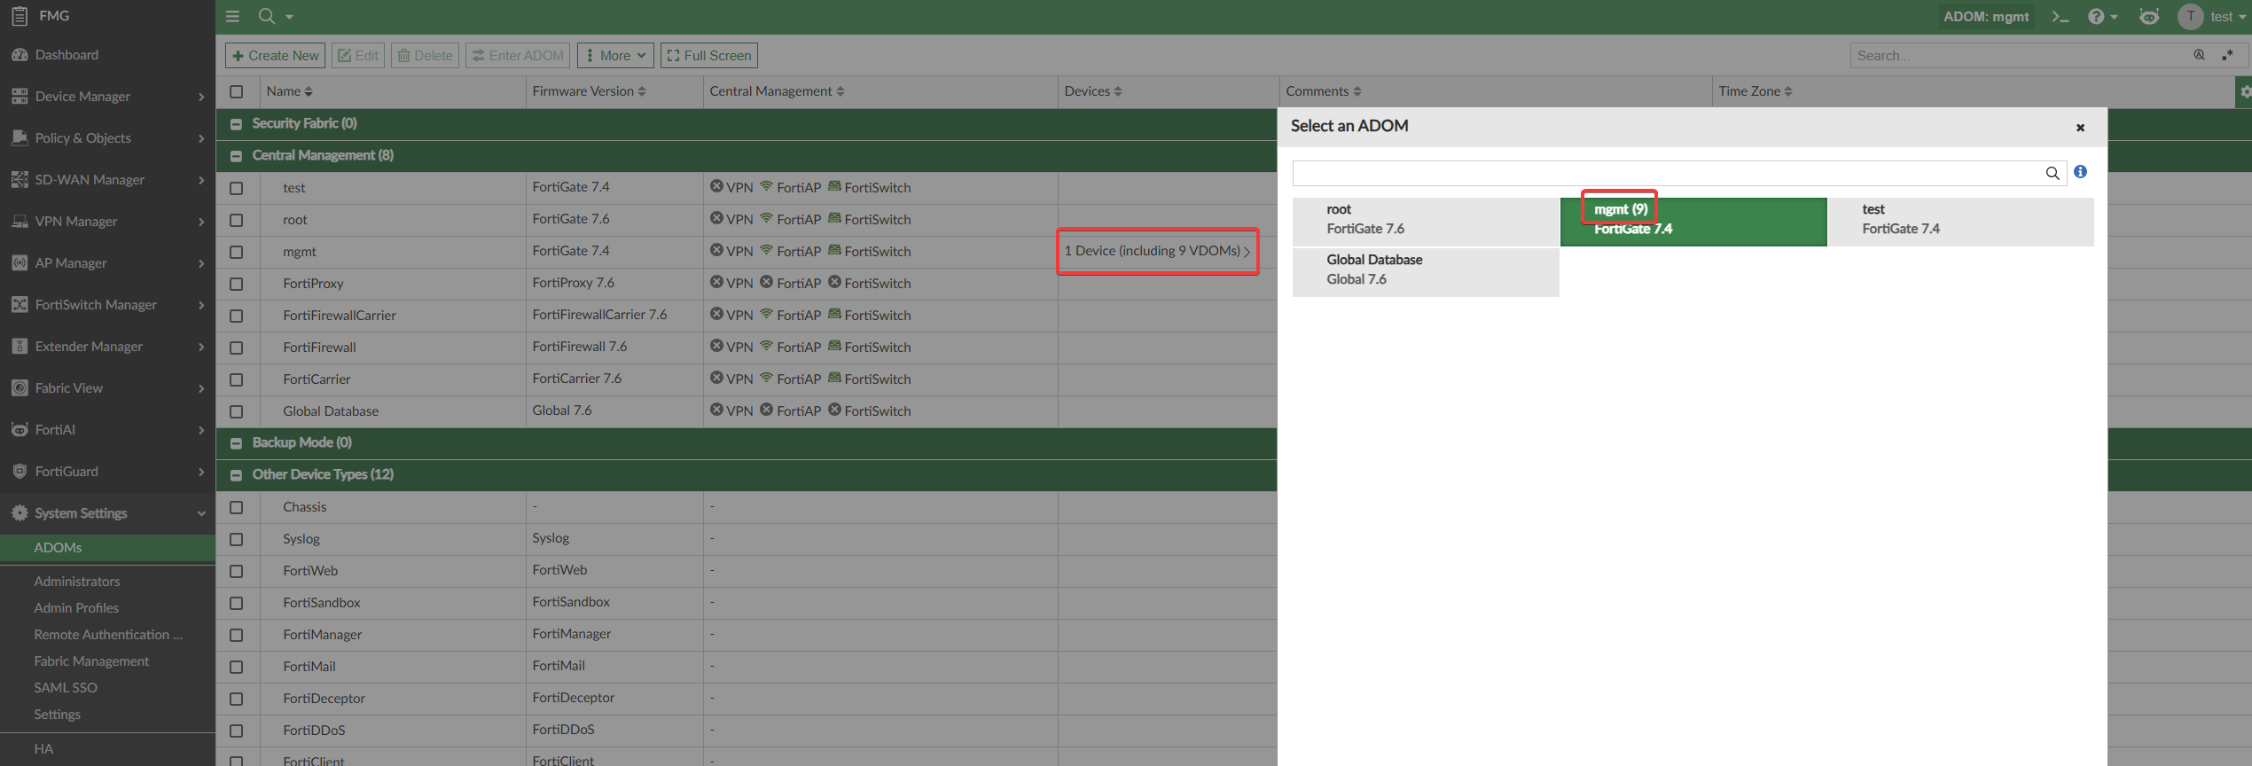Tick the checkbox for the Syslog row
Screen dimensions: 2252x766
click(x=236, y=539)
